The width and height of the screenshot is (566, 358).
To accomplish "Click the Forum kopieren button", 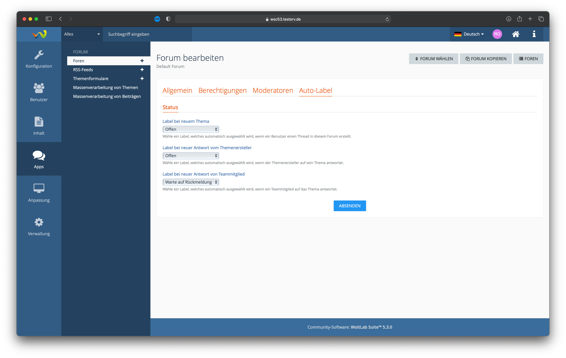I will 486,59.
